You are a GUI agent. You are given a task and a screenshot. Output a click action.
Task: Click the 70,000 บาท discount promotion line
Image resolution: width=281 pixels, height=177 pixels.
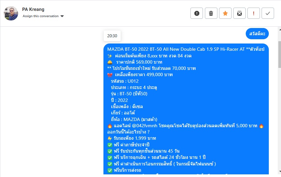[152, 68]
